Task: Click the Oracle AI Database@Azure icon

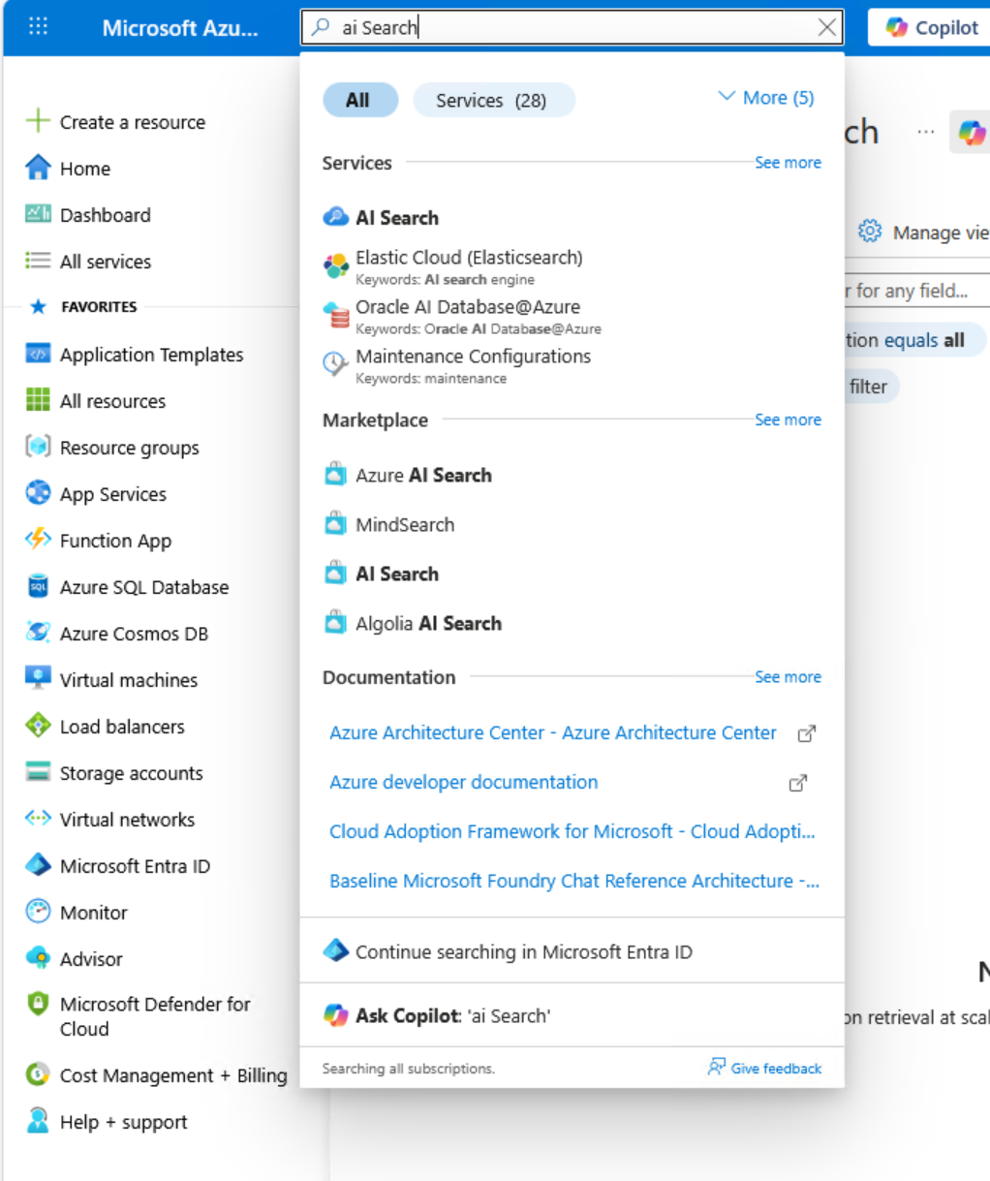Action: coord(335,315)
